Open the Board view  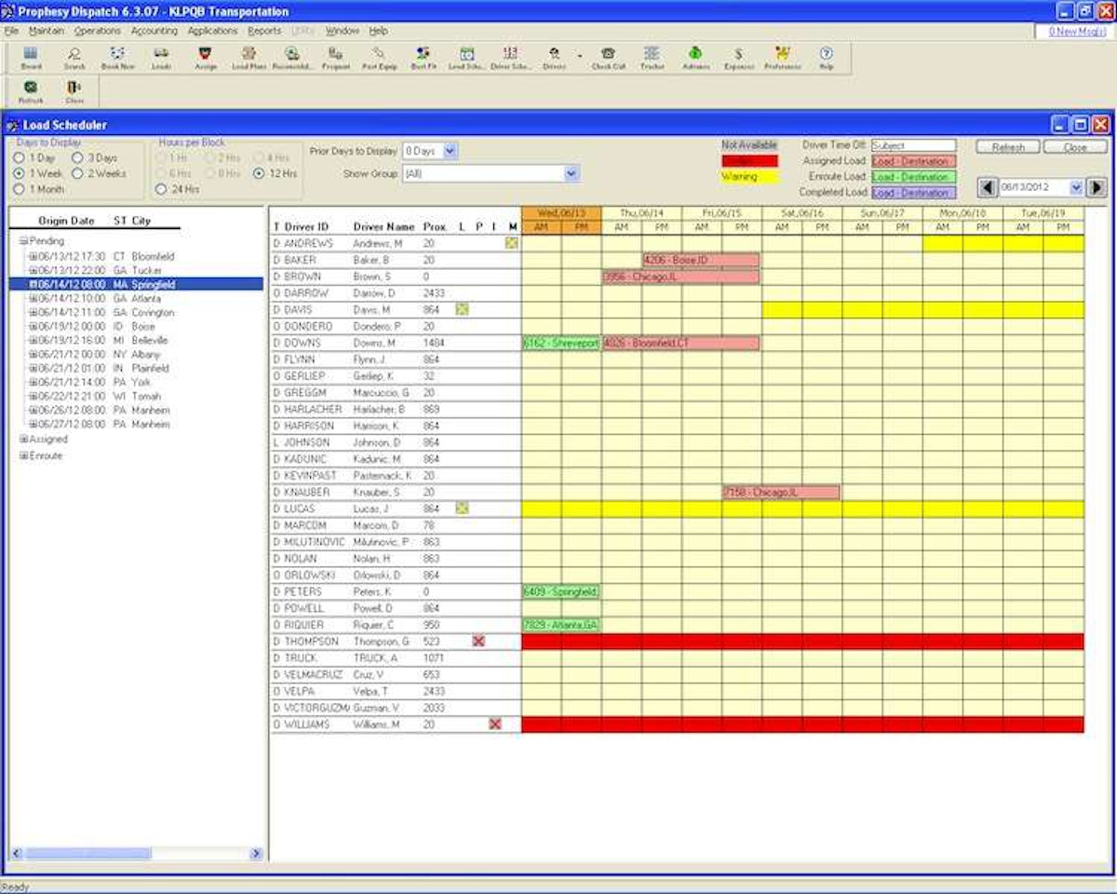(30, 56)
